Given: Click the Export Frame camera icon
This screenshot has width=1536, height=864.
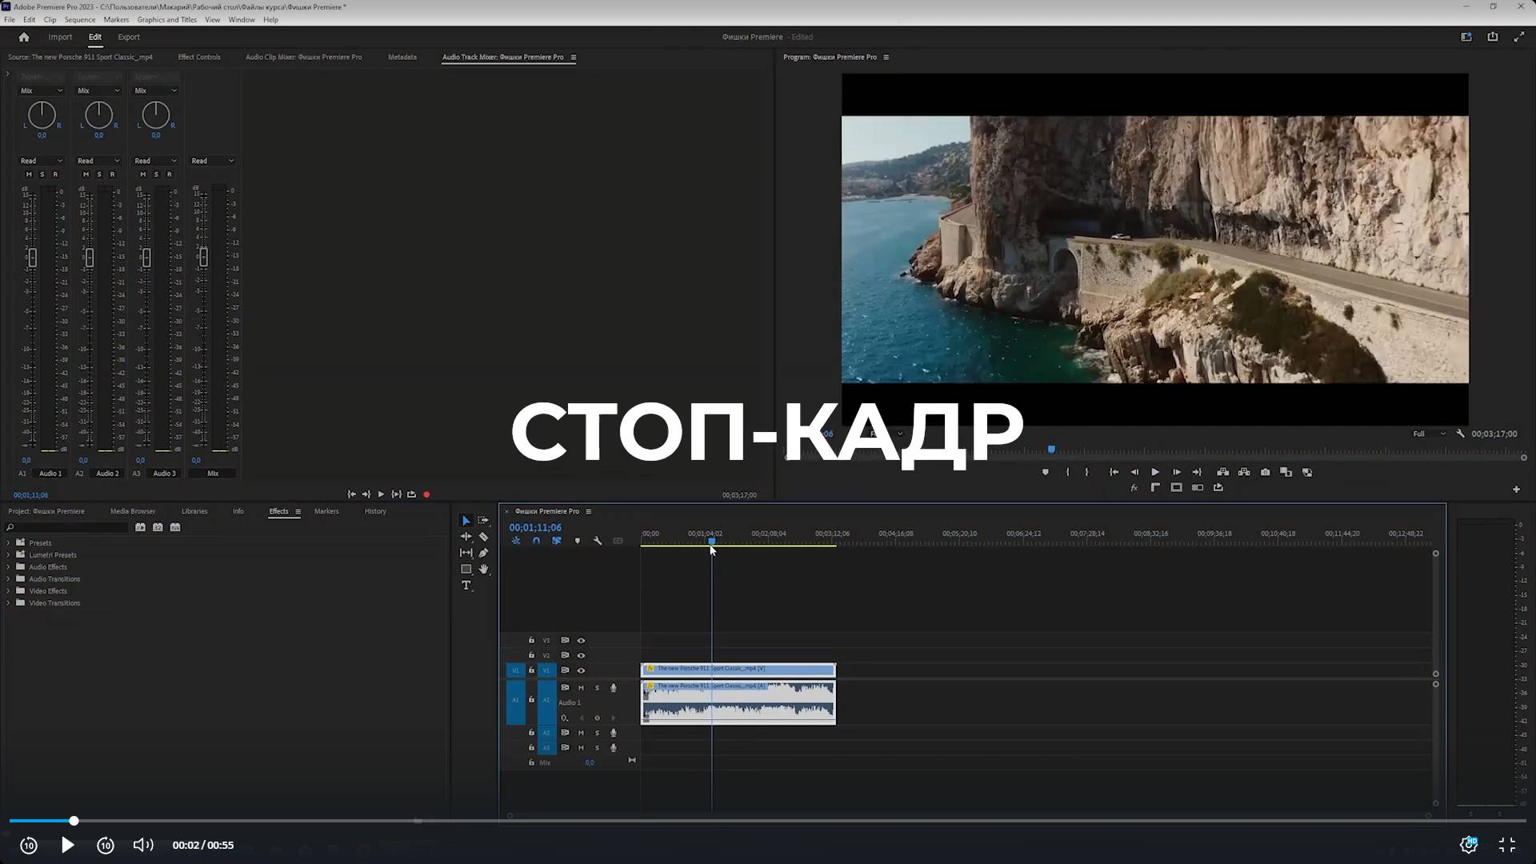Looking at the screenshot, I should [x=1265, y=472].
